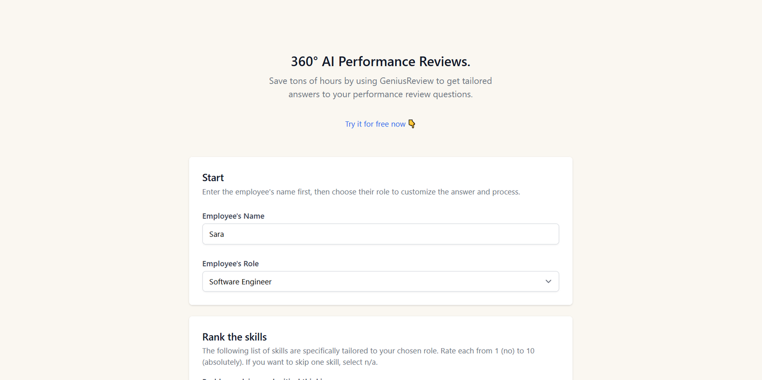
Task: Click 'Try it for free now' link
Action: 375,124
